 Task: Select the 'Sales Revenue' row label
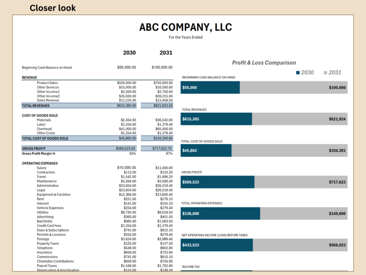48,100
